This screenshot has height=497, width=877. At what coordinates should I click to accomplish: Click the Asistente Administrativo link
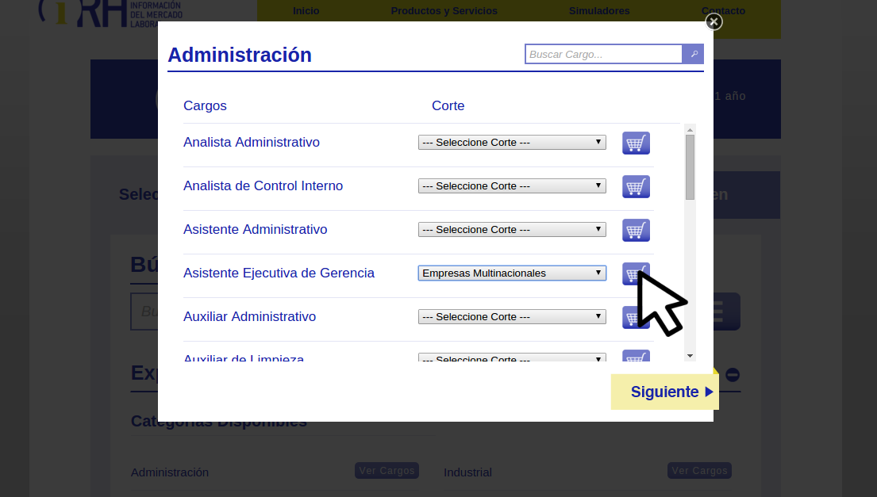coord(255,230)
